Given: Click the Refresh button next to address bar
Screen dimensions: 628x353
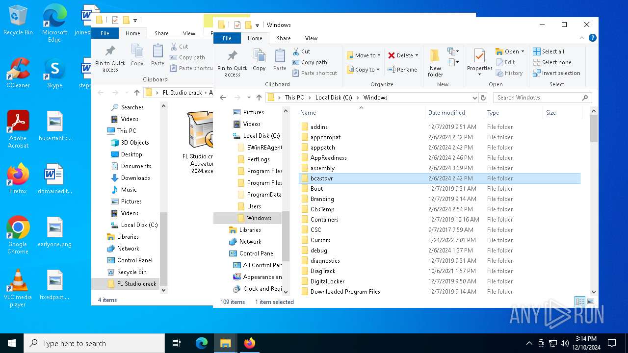Looking at the screenshot, I should [484, 98].
